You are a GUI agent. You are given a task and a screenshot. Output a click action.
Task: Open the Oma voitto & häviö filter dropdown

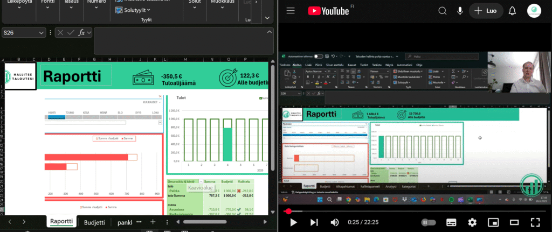point(201,181)
